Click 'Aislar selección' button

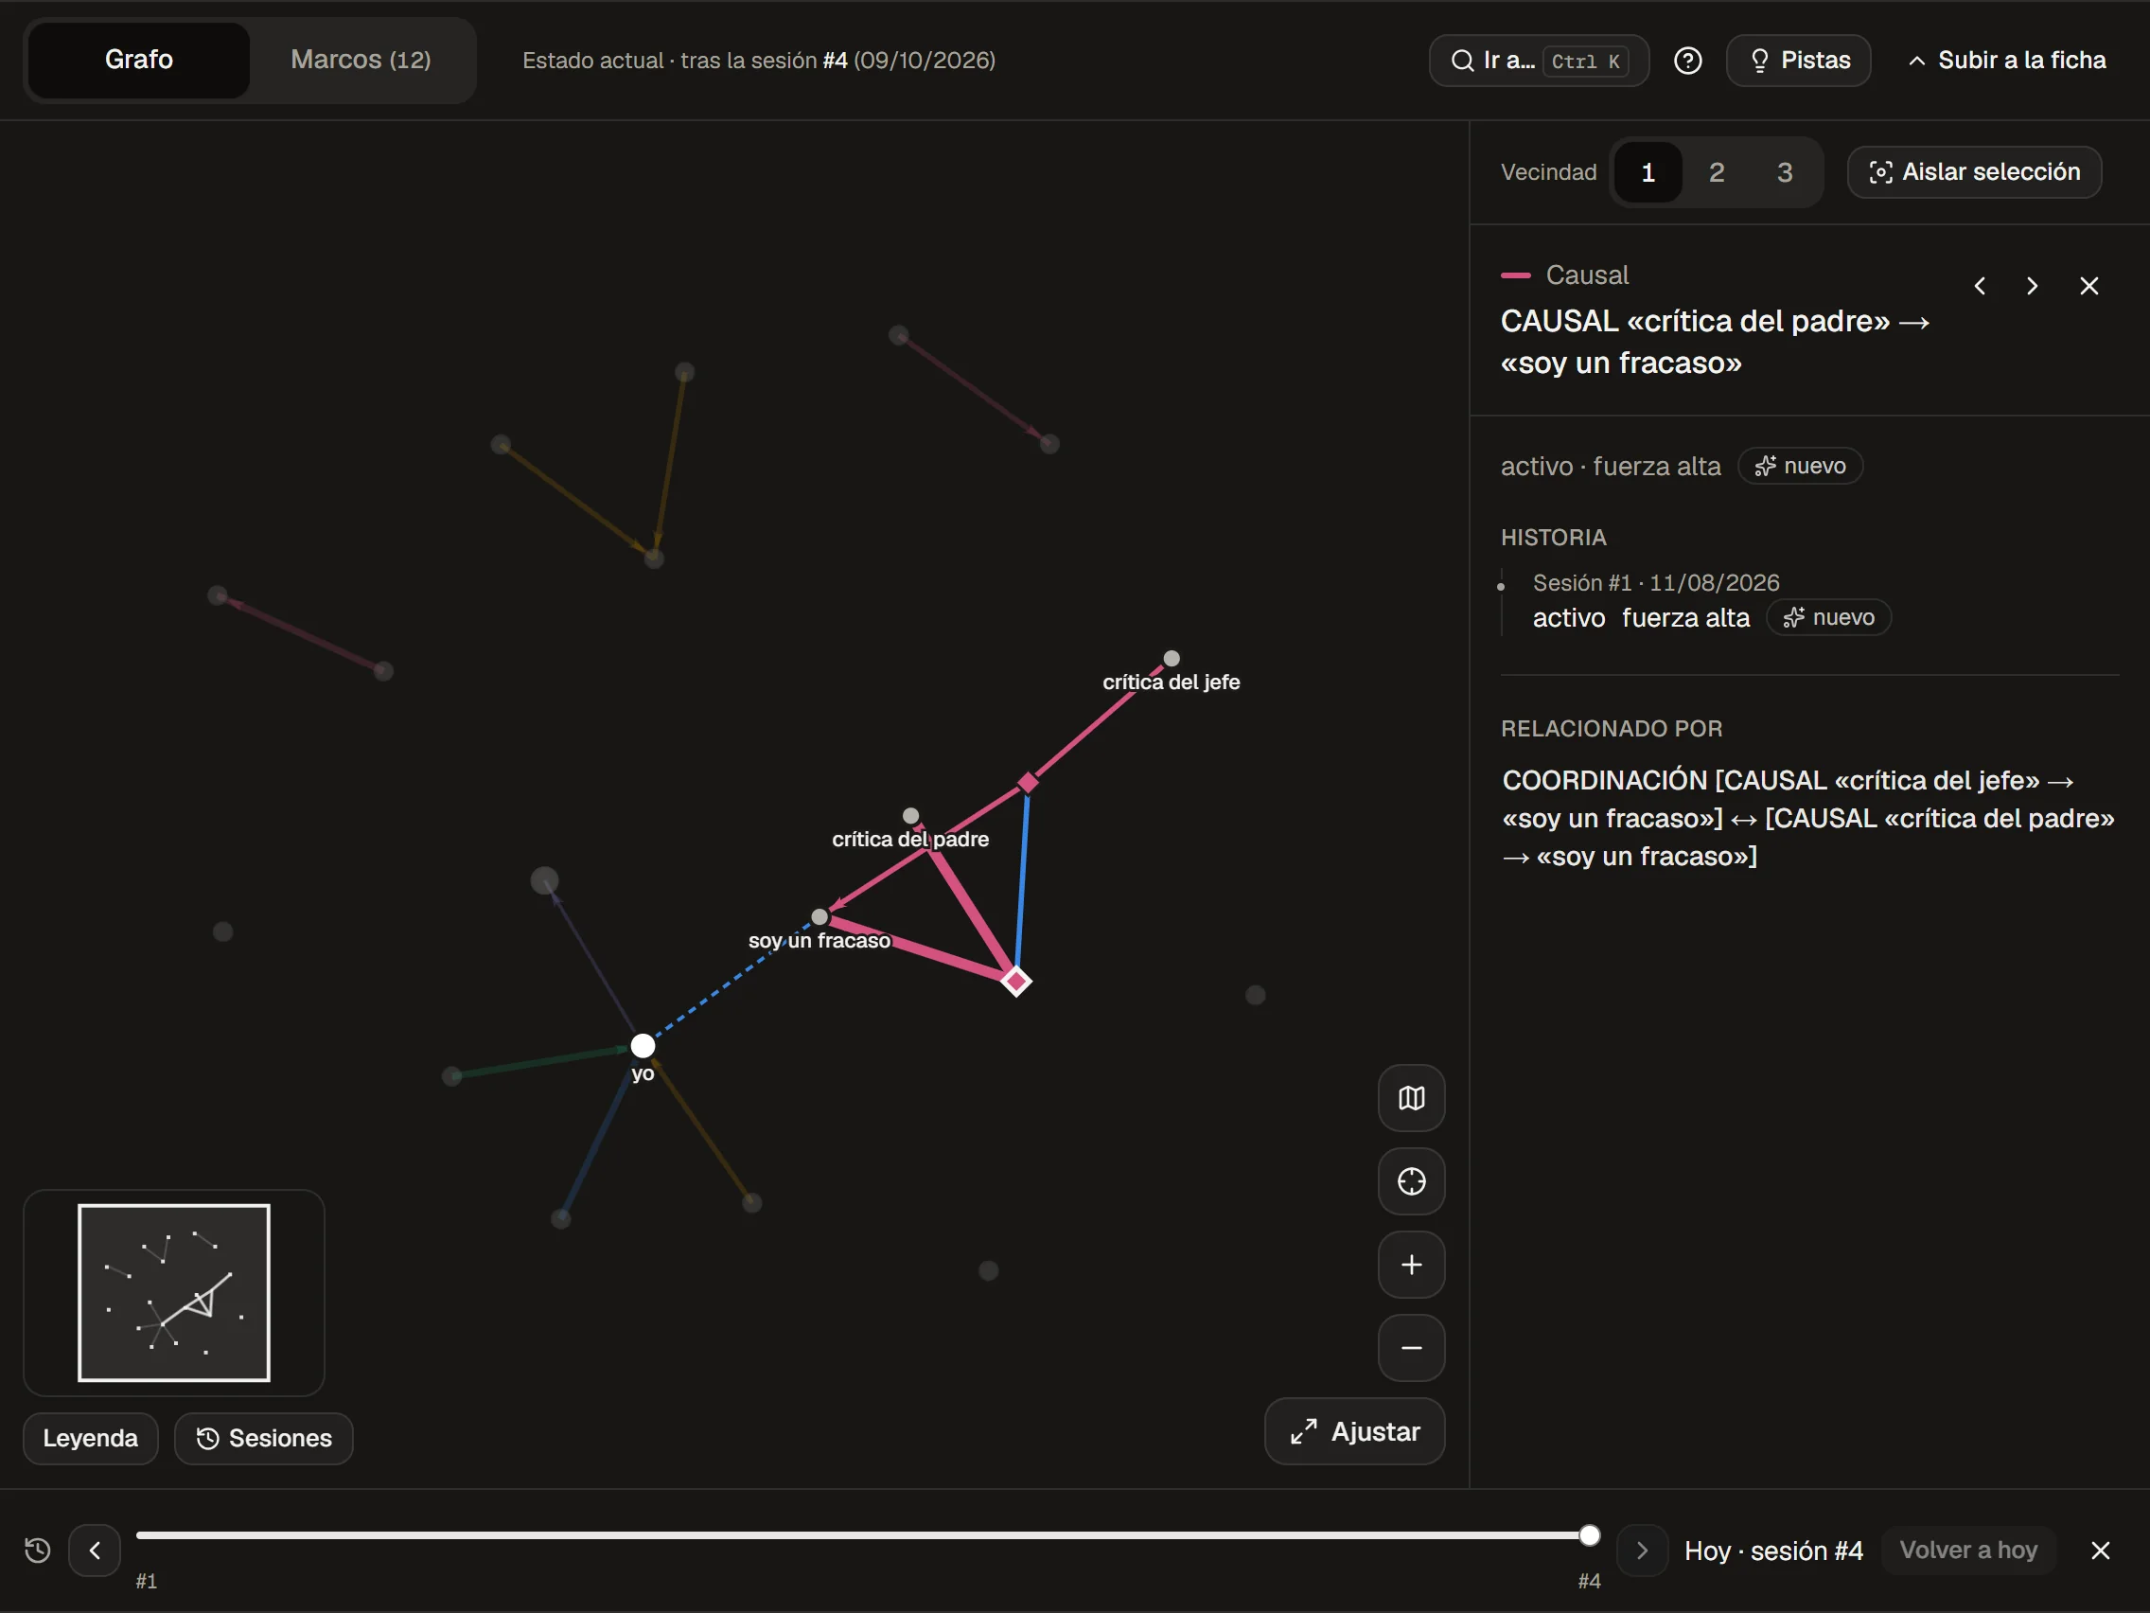[x=1974, y=172]
